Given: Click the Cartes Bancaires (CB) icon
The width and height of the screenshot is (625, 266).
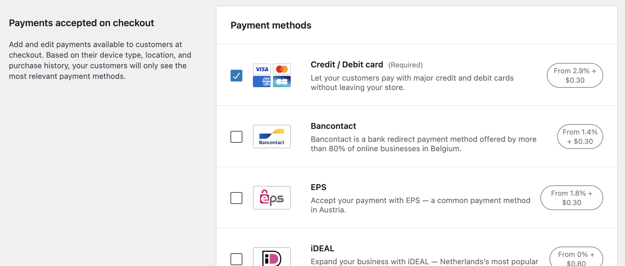Looking at the screenshot, I should tap(282, 82).
